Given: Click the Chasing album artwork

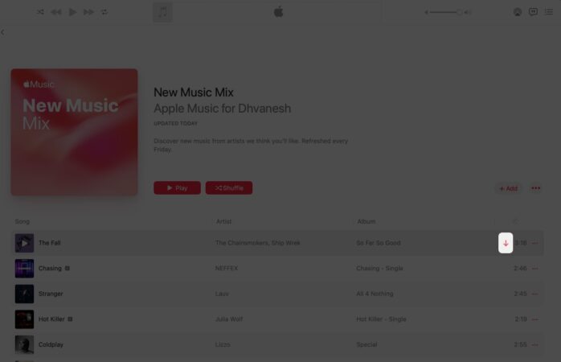Looking at the screenshot, I should 24,269.
